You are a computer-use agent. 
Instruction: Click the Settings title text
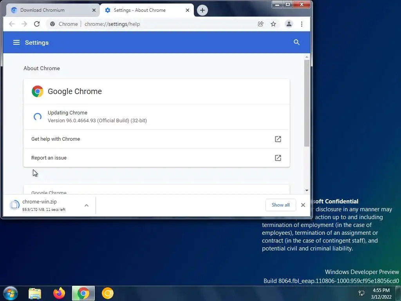[37, 42]
